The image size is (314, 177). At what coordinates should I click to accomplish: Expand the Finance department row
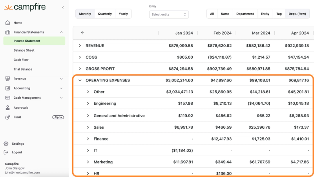[x=88, y=139]
